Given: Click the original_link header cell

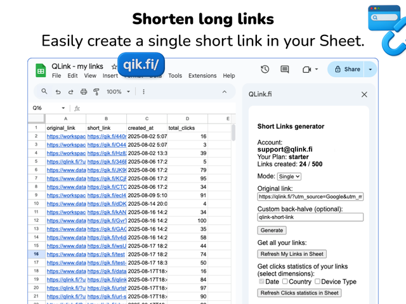Looking at the screenshot, I should pos(66,128).
